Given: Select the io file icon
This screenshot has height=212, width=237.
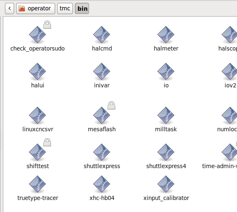Looking at the screenshot, I should pos(166,71).
